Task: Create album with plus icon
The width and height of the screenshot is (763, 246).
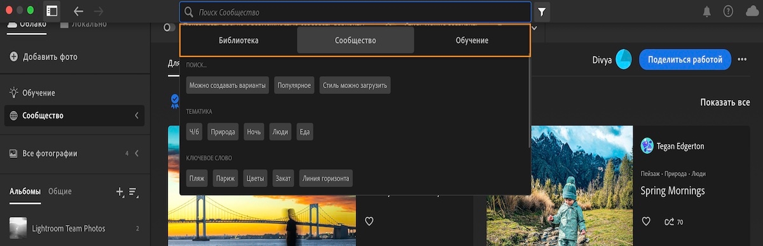Action: [120, 191]
